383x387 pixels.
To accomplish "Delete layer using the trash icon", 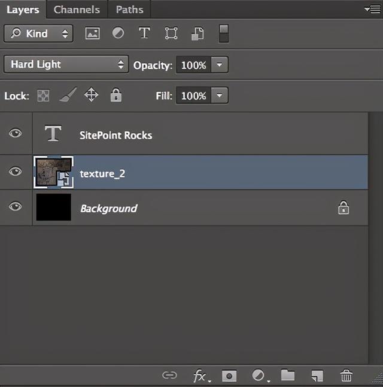I will tap(346, 375).
